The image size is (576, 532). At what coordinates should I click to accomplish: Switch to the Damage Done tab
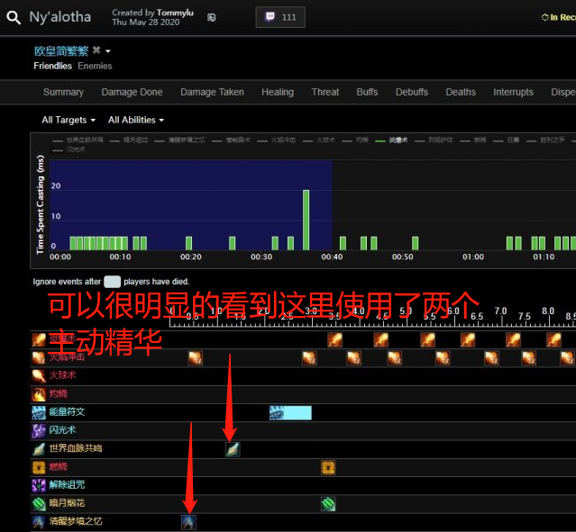[132, 92]
